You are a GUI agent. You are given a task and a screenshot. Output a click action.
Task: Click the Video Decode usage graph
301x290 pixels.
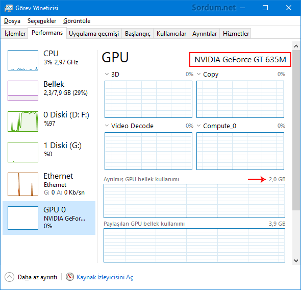(x=148, y=151)
